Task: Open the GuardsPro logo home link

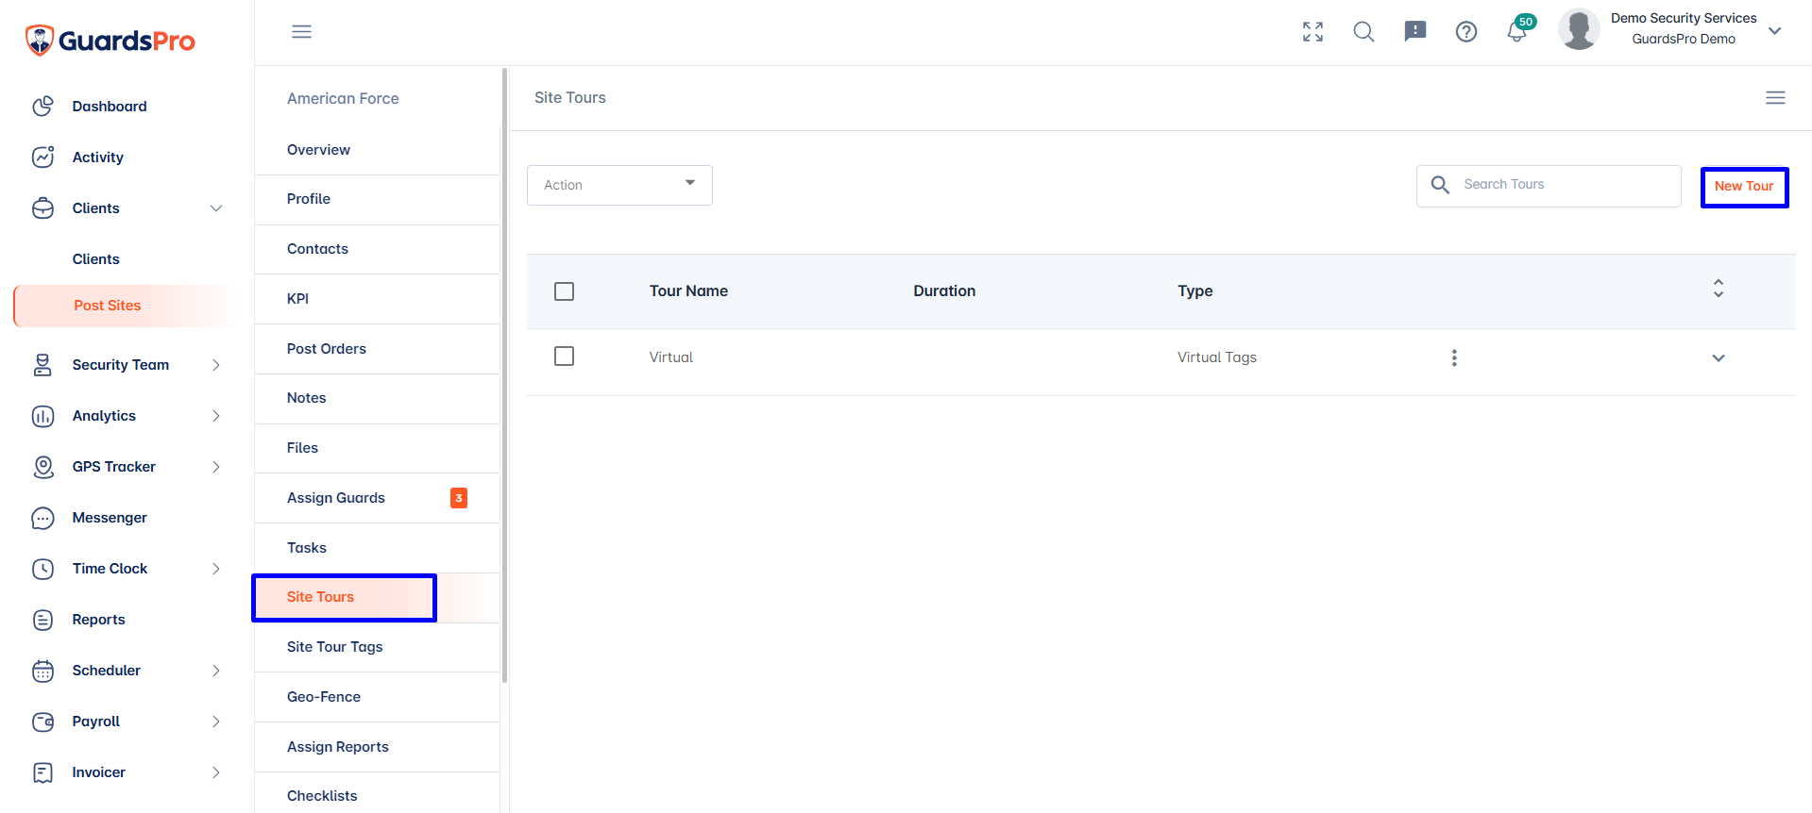Action: tap(110, 41)
